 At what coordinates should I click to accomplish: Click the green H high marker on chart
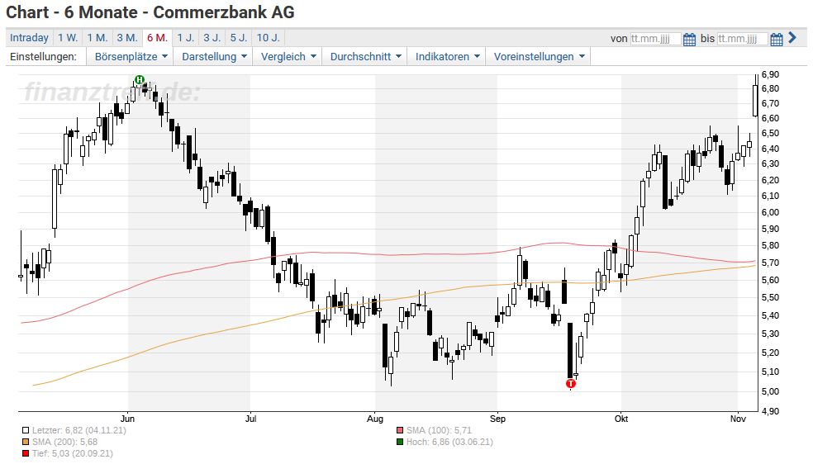[140, 80]
